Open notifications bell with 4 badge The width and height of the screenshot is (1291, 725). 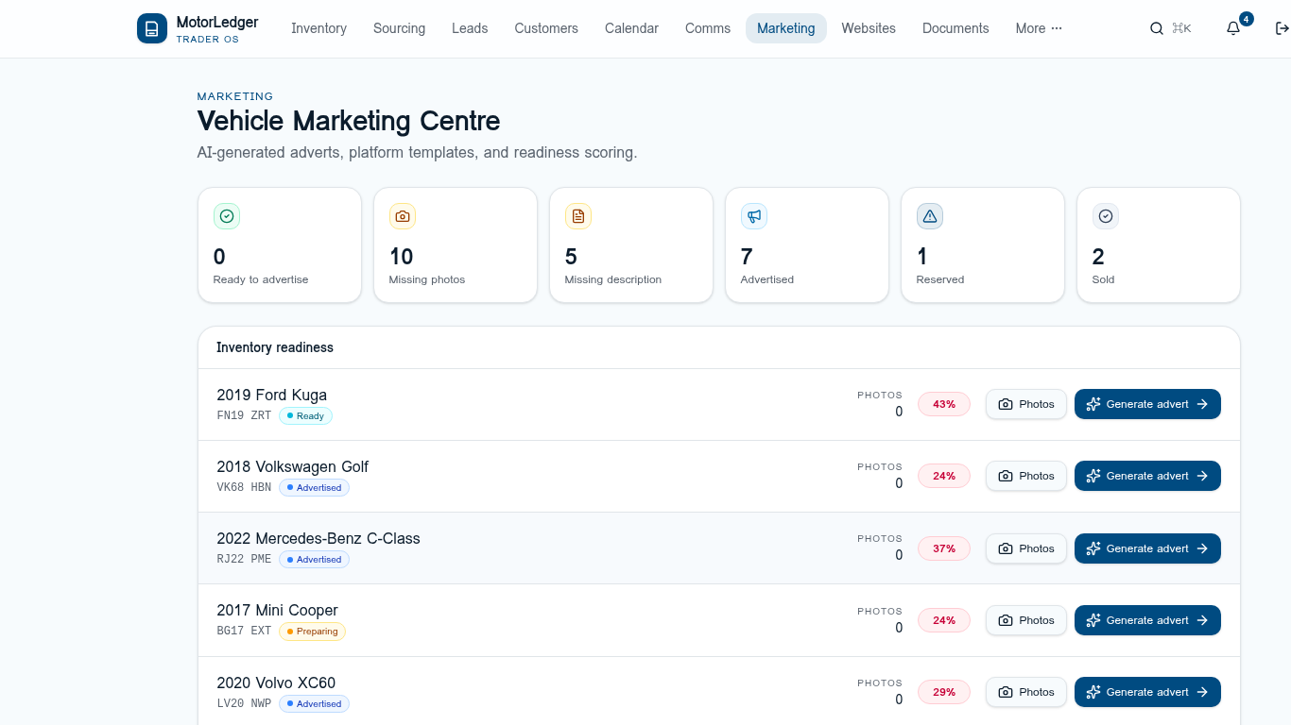[x=1233, y=28]
